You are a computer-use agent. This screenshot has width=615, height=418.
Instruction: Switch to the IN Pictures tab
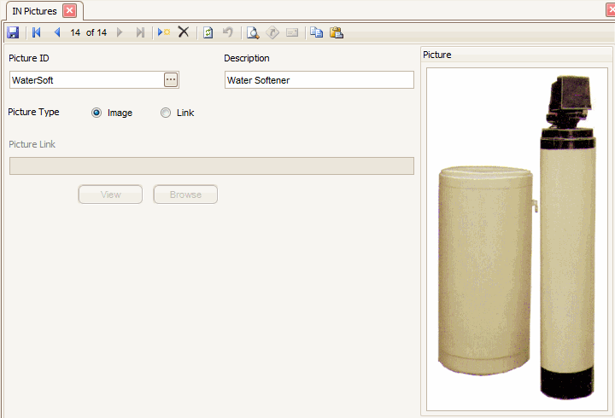click(34, 11)
